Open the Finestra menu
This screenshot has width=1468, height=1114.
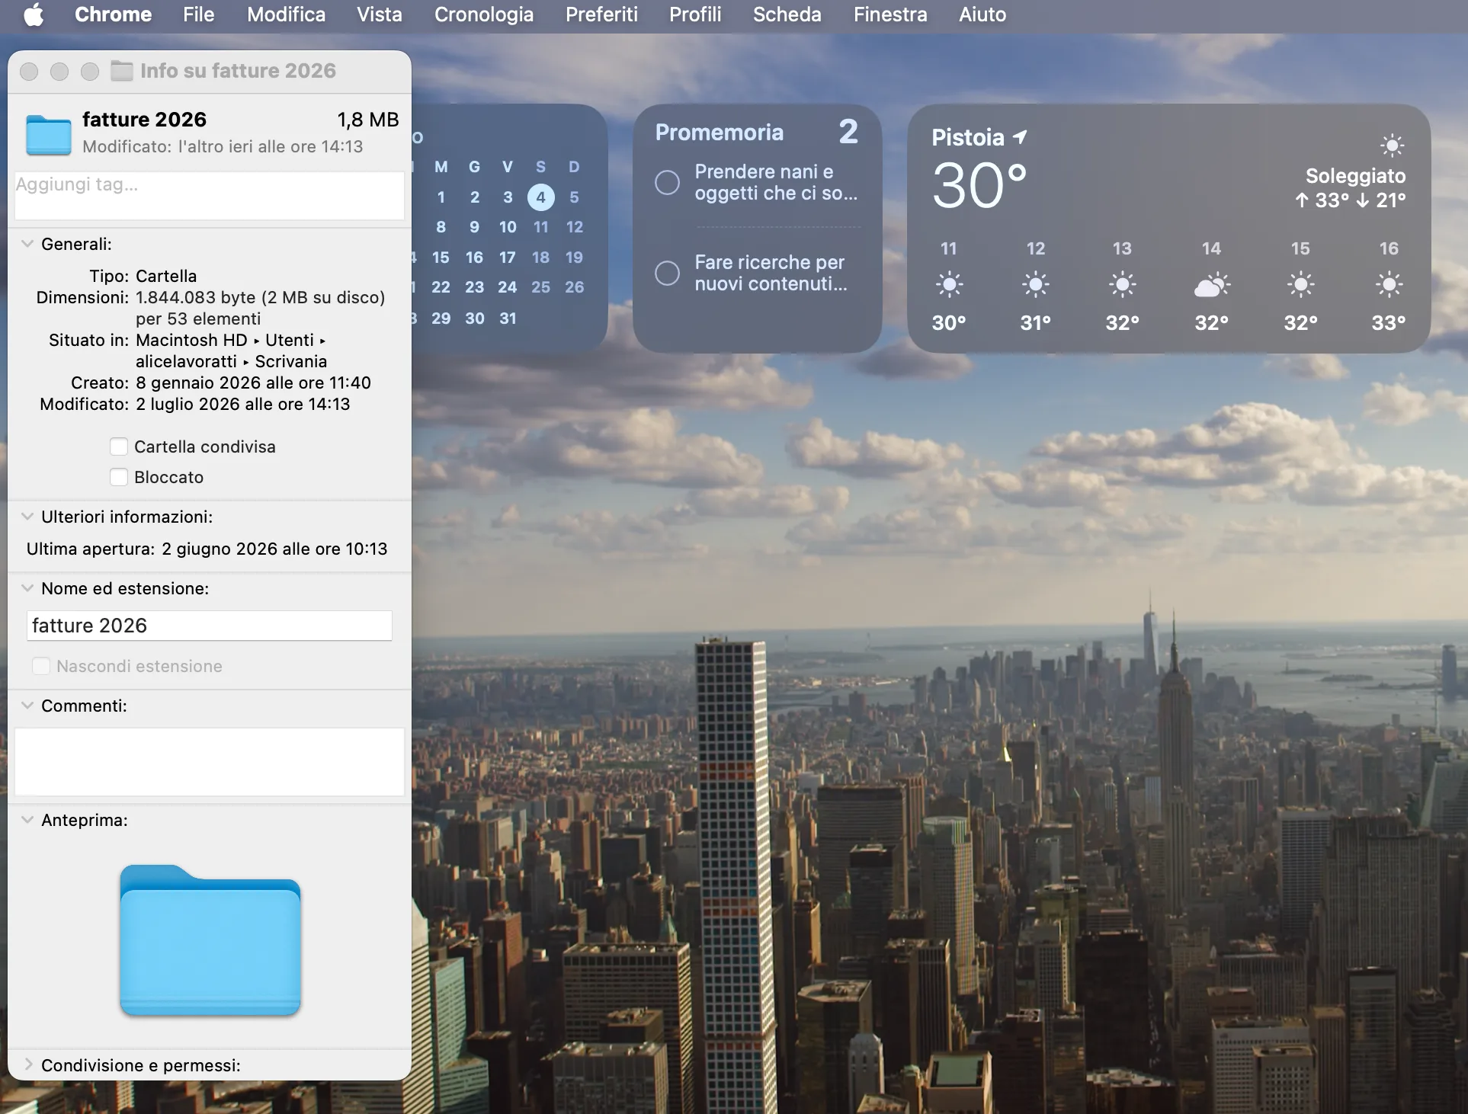(x=889, y=14)
